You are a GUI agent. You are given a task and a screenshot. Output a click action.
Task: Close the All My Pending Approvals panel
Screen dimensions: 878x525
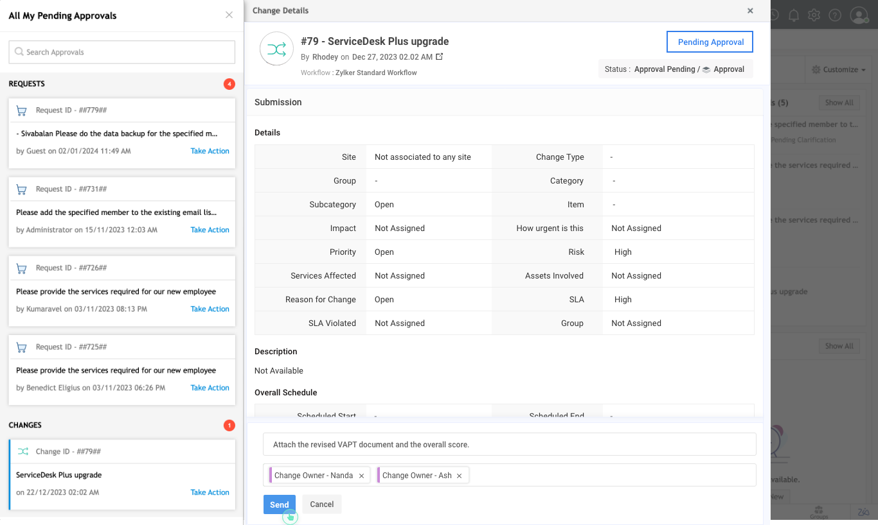(229, 15)
